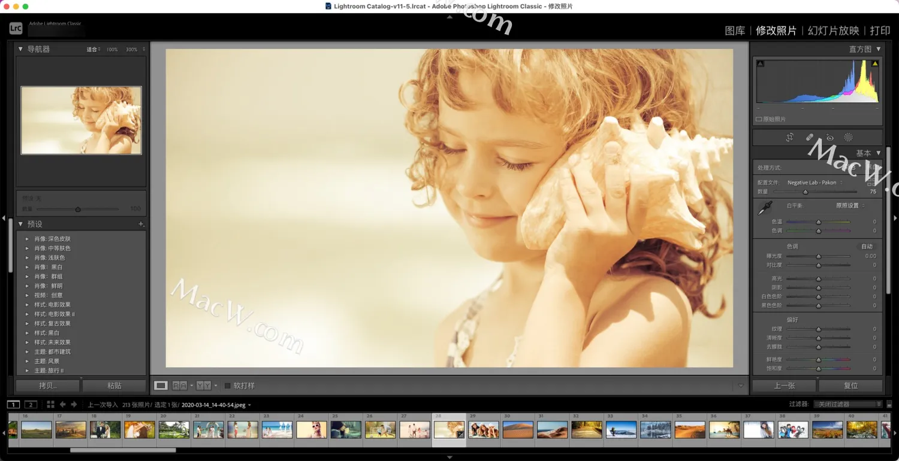Click the 复位 reset button
The height and width of the screenshot is (461, 899).
(x=850, y=386)
